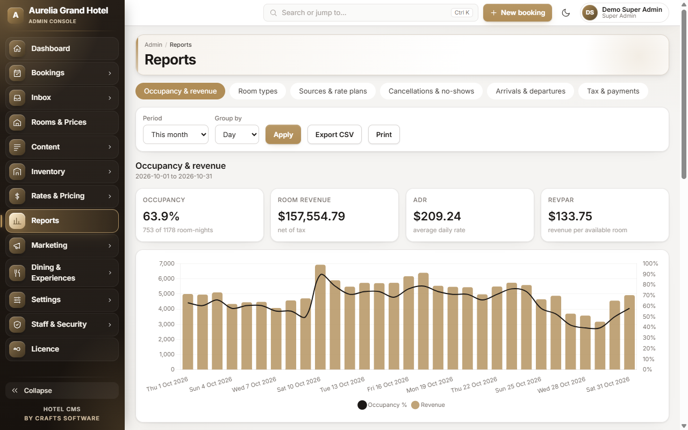Click the DS user avatar
This screenshot has height=430, width=688.
tap(590, 12)
